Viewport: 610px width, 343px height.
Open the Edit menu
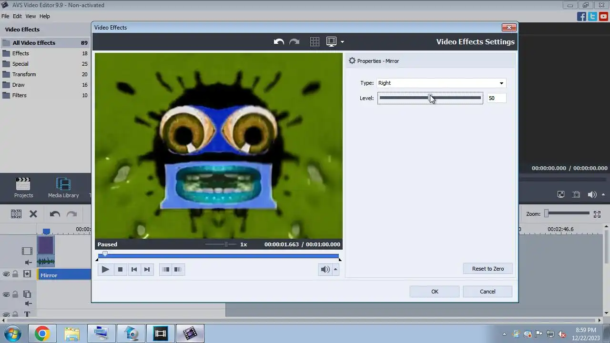tap(17, 16)
